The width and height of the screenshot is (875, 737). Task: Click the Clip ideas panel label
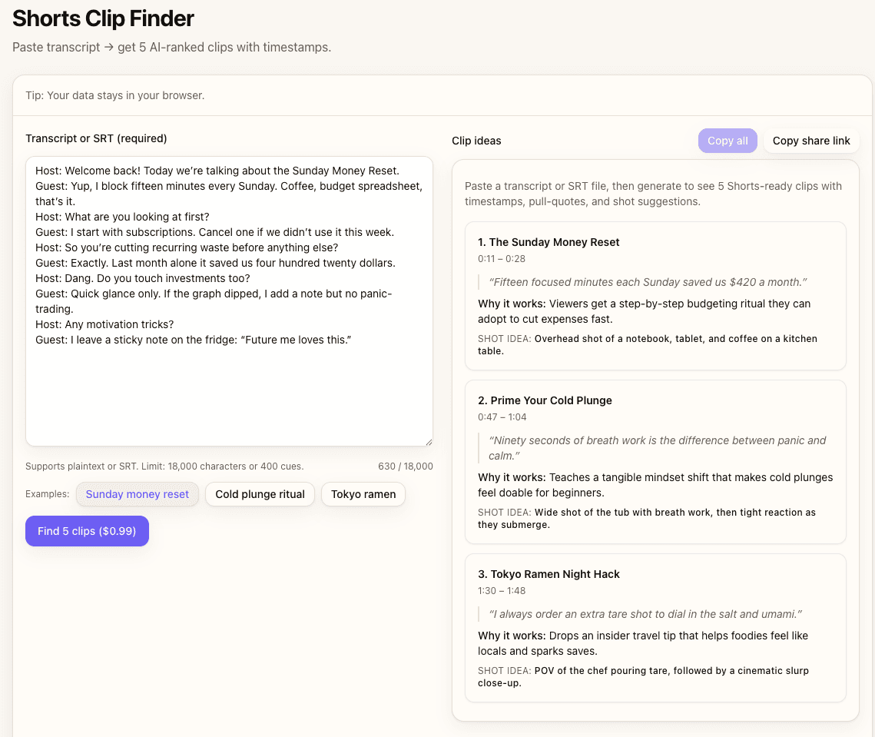476,141
